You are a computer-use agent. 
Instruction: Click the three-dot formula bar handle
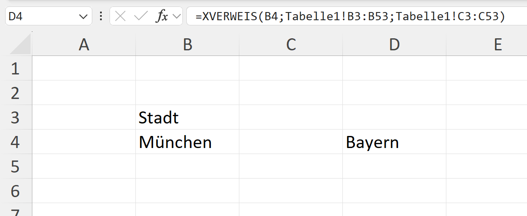[101, 16]
